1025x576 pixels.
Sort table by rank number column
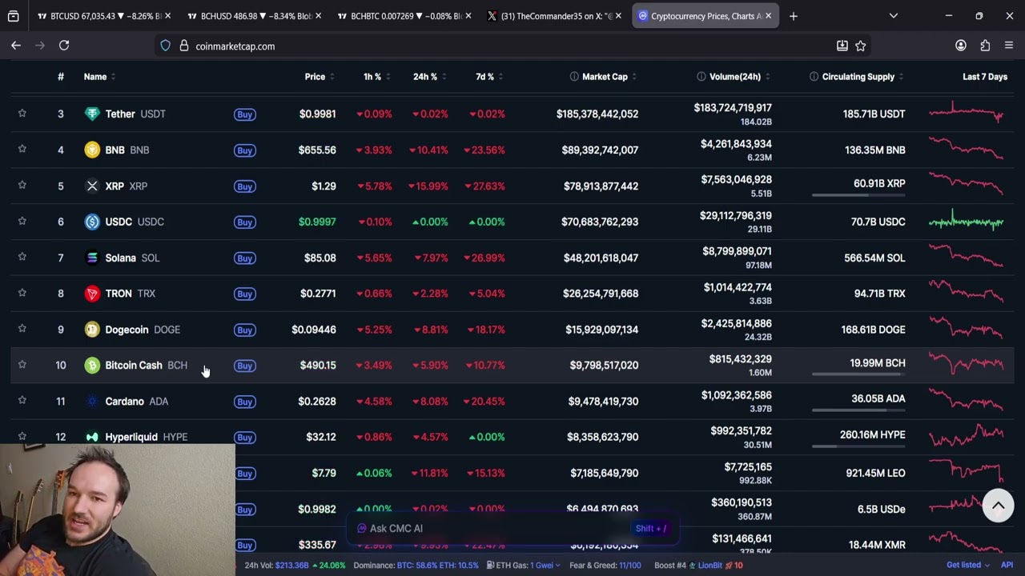coord(60,77)
